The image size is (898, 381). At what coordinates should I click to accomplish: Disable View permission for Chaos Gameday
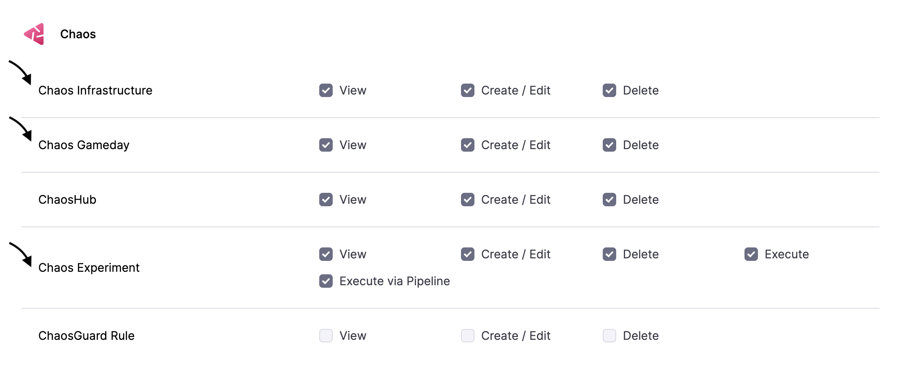point(326,145)
